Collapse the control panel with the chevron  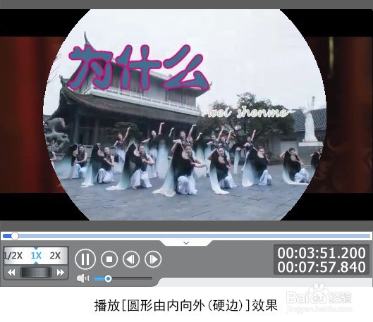(x=186, y=243)
